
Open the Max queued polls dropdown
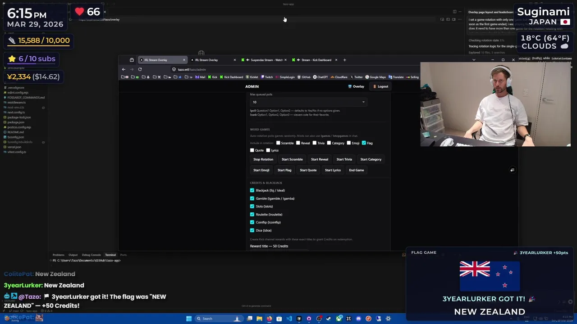[x=308, y=102]
